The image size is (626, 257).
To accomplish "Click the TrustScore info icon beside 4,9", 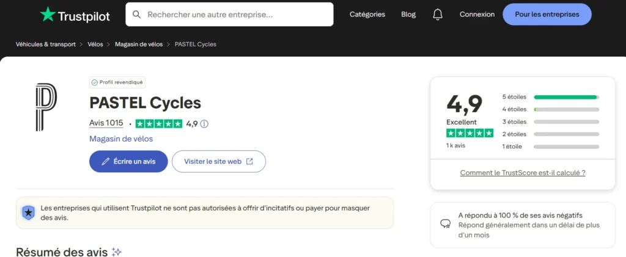I will click(204, 124).
